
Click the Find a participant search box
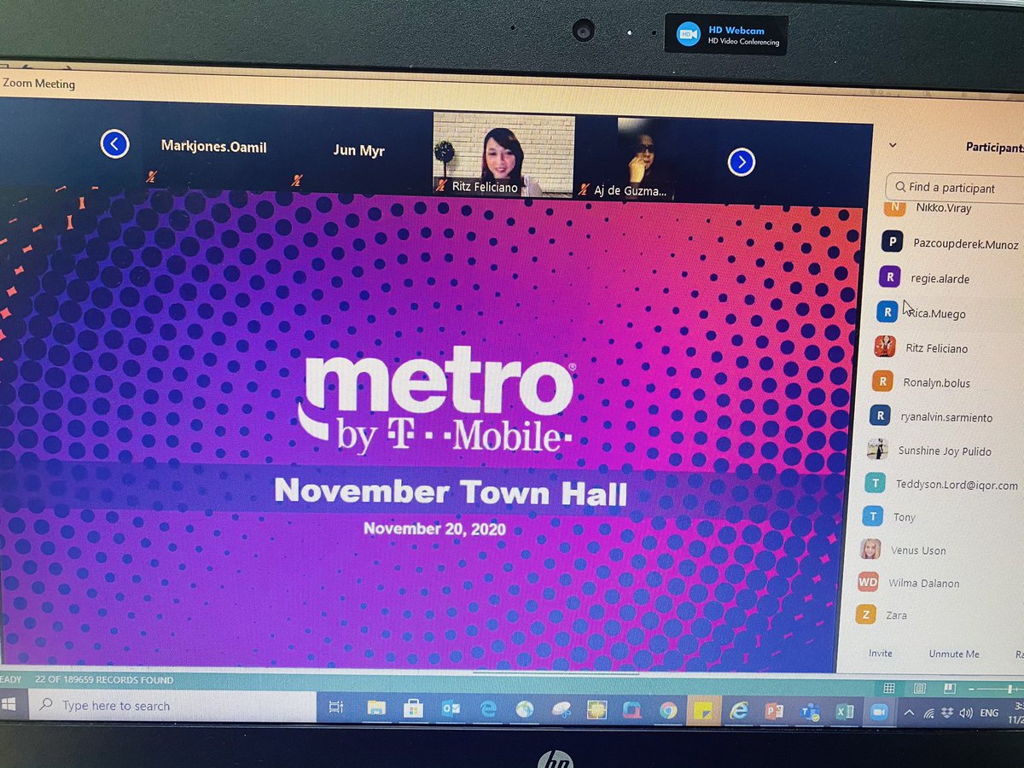(954, 187)
